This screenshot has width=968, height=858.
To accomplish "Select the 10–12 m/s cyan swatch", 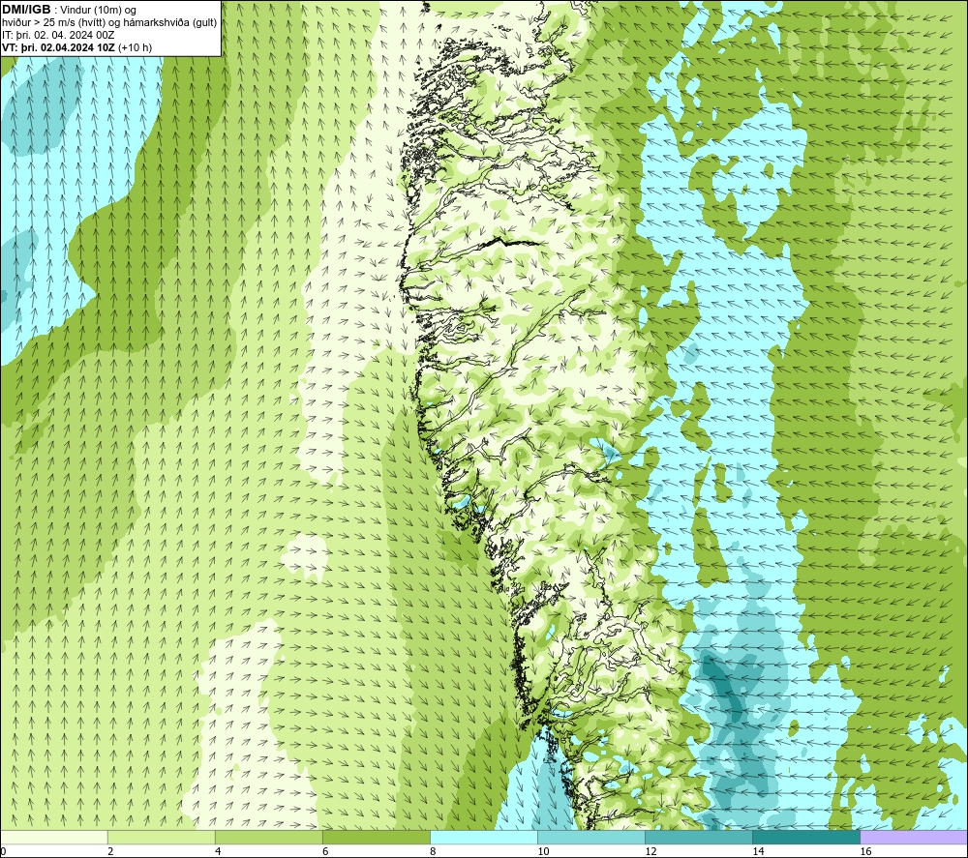I will [590, 837].
